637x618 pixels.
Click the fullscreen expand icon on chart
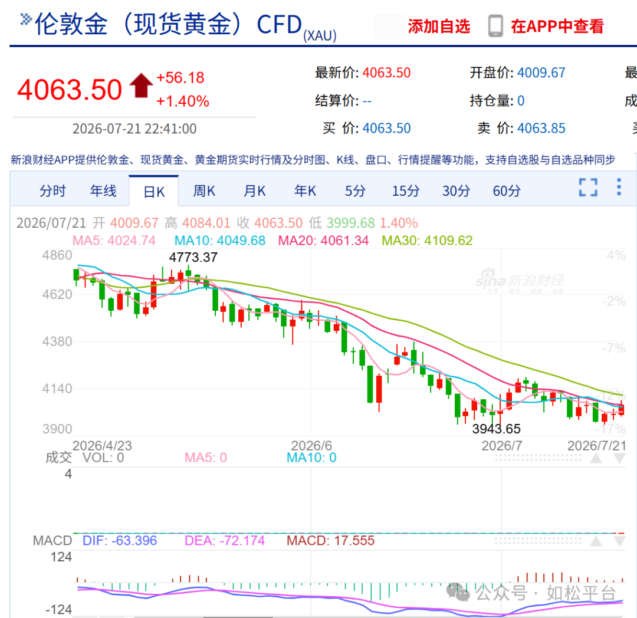coord(588,188)
